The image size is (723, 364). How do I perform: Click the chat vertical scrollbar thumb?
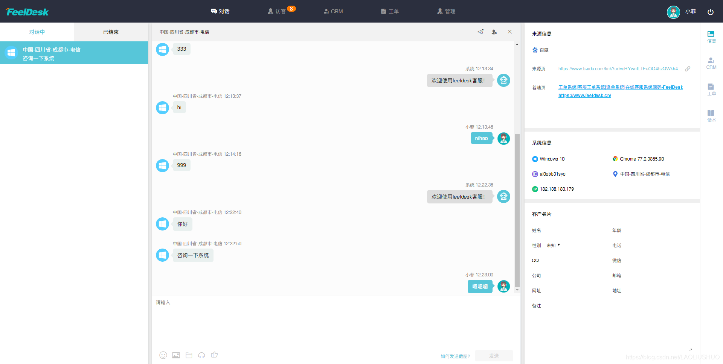[517, 210]
